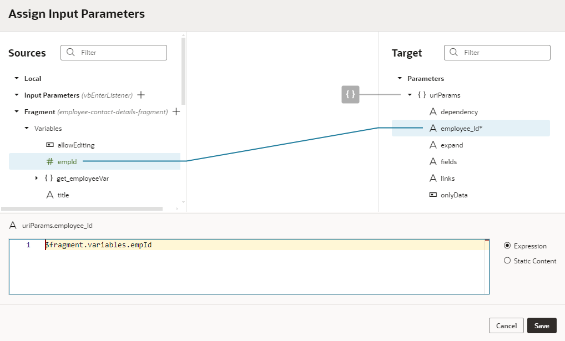Screen dimensions: 565x341
Task: Click the + to add an Input Parameter
Action: point(141,95)
